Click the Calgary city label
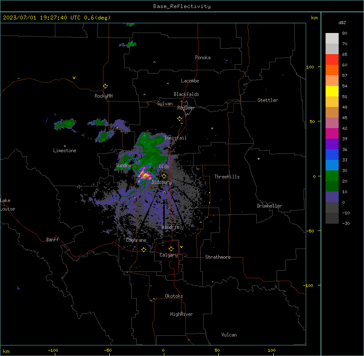 168,255
